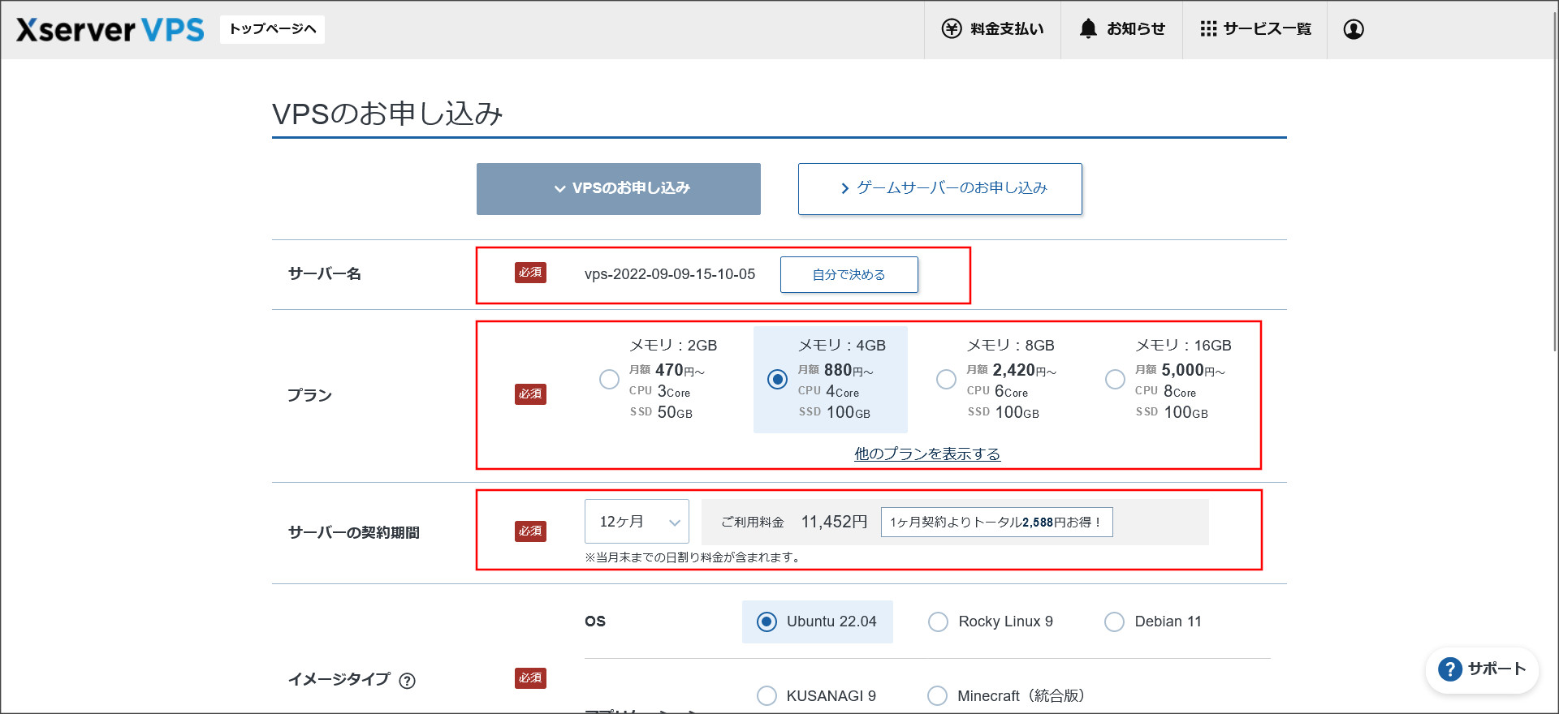Select the 16GB memory plan

[x=1115, y=379]
